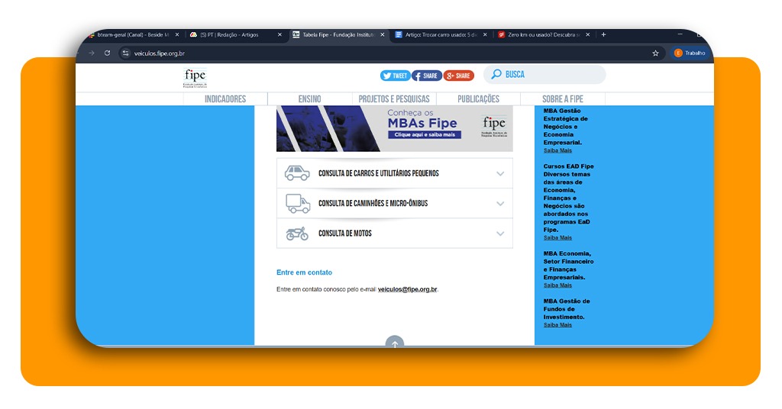The image size is (782, 409).
Task: Expand the Consulta de Motos section
Action: 500,233
